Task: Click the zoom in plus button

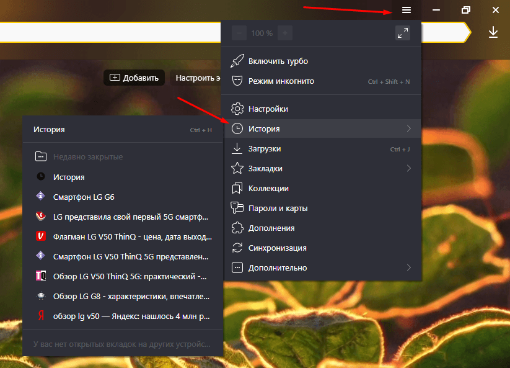Action: [x=285, y=34]
